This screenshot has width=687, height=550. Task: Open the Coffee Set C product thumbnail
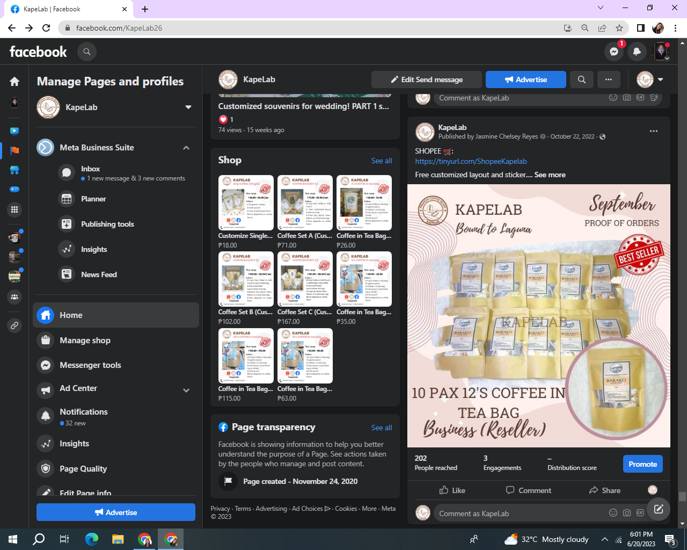click(x=305, y=279)
